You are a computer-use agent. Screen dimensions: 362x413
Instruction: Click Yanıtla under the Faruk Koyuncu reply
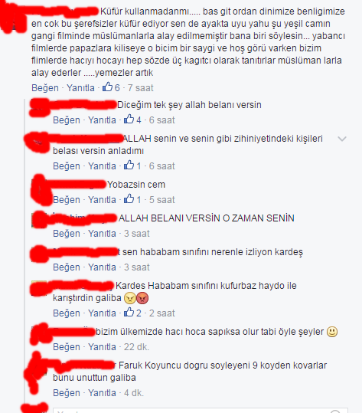102,393
